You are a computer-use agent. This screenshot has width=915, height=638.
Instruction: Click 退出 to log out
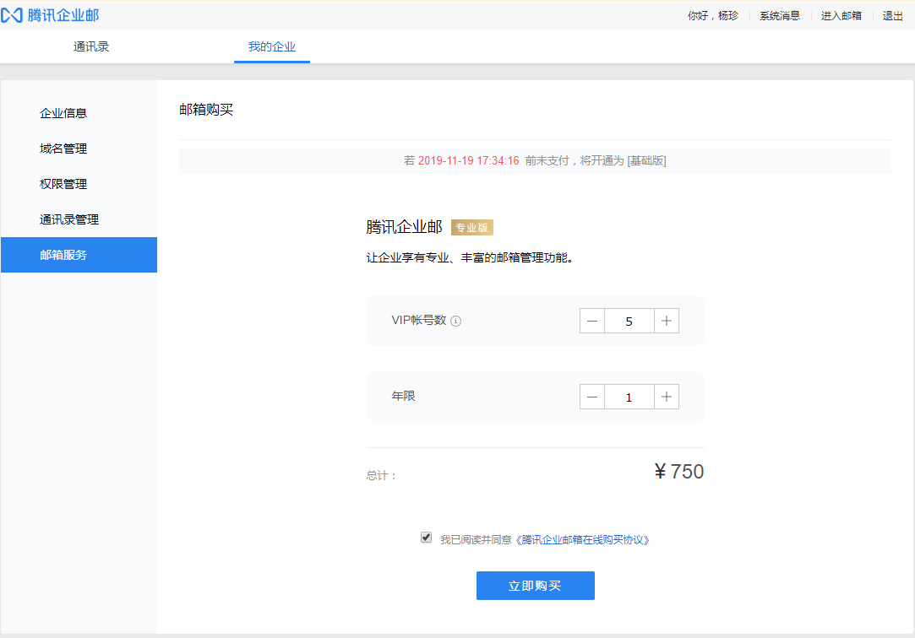[892, 16]
